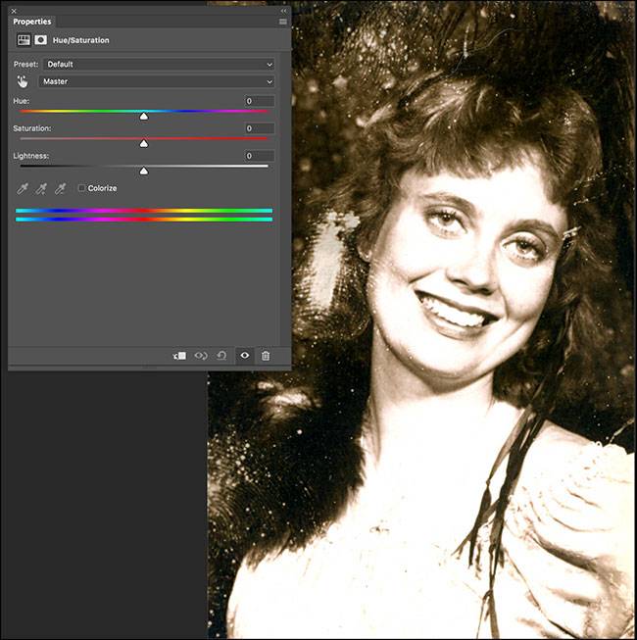This screenshot has height=640, width=637.
Task: Clip adjustment to layer below
Action: pos(179,356)
